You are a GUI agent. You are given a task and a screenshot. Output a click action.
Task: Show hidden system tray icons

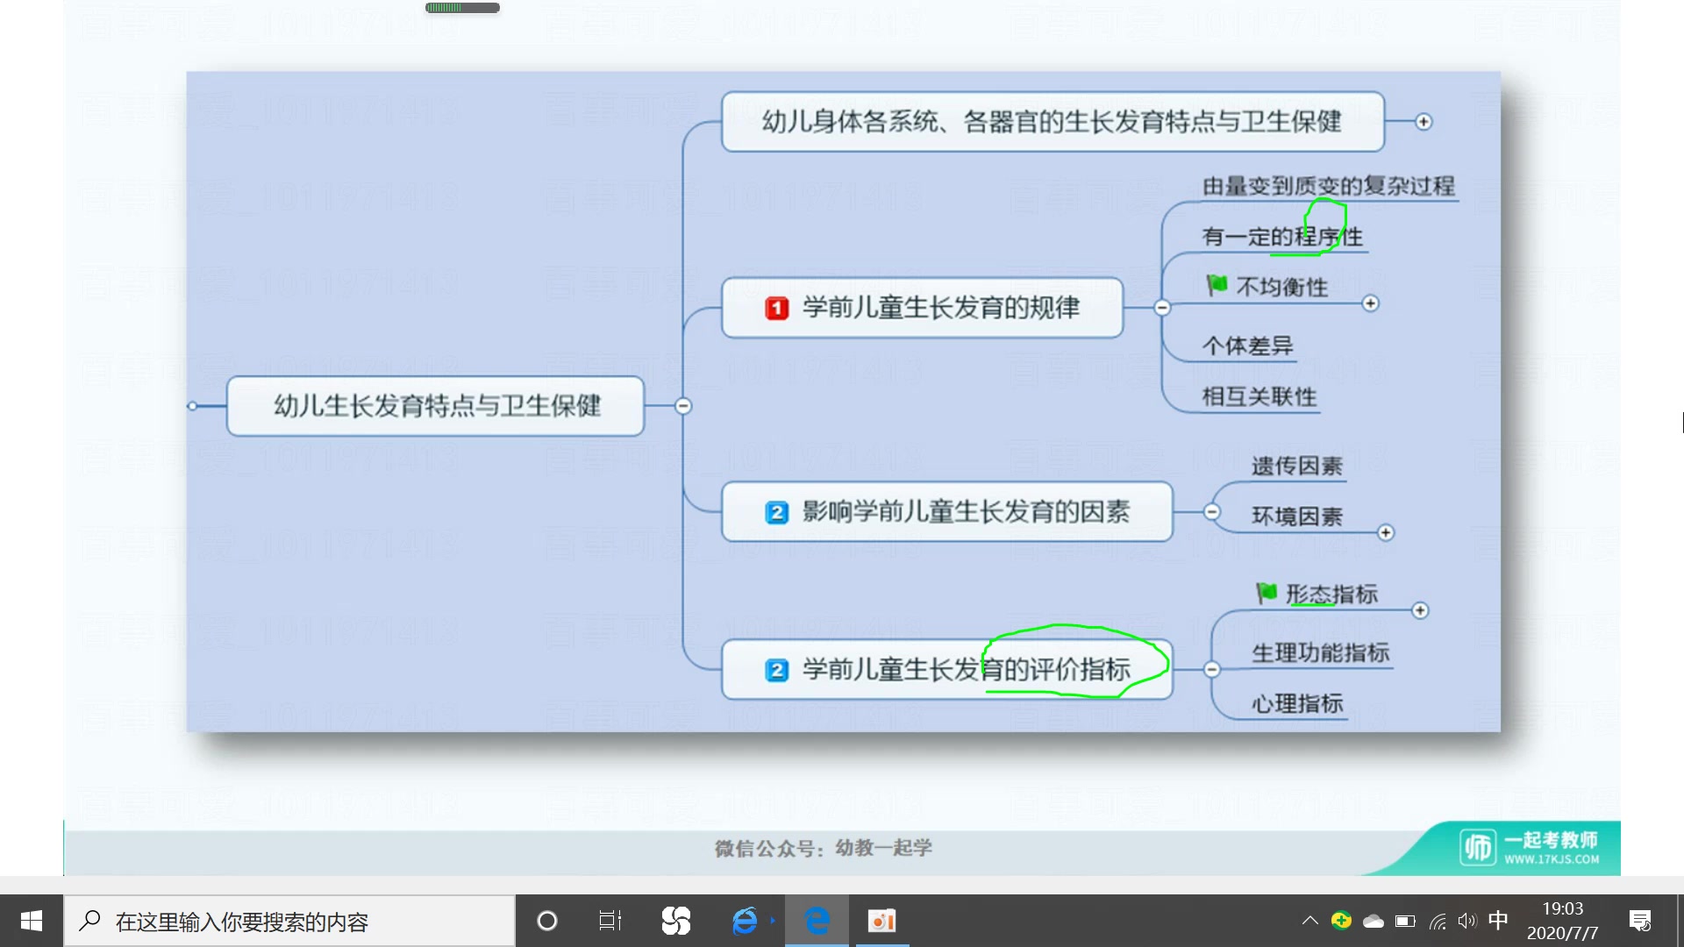[x=1309, y=921]
